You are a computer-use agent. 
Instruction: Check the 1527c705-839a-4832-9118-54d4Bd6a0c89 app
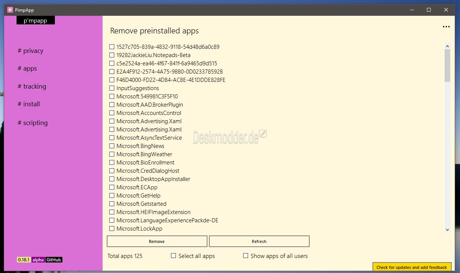coord(112,47)
